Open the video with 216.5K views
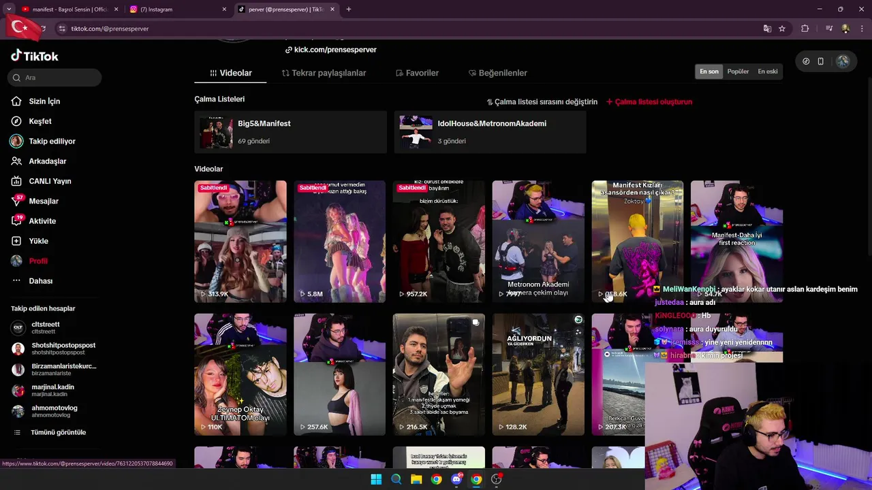Image resolution: width=872 pixels, height=490 pixels. point(439,374)
